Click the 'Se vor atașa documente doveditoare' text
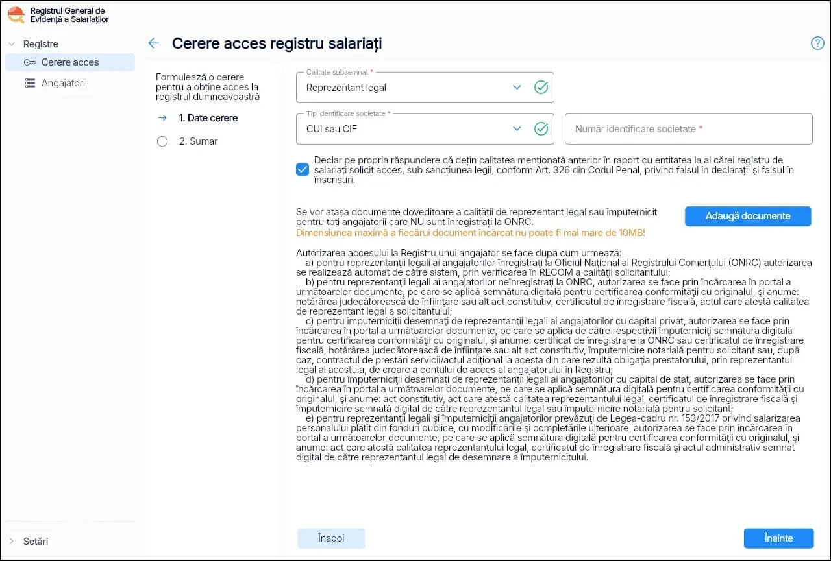Viewport: 831px width, 561px height. (x=476, y=217)
